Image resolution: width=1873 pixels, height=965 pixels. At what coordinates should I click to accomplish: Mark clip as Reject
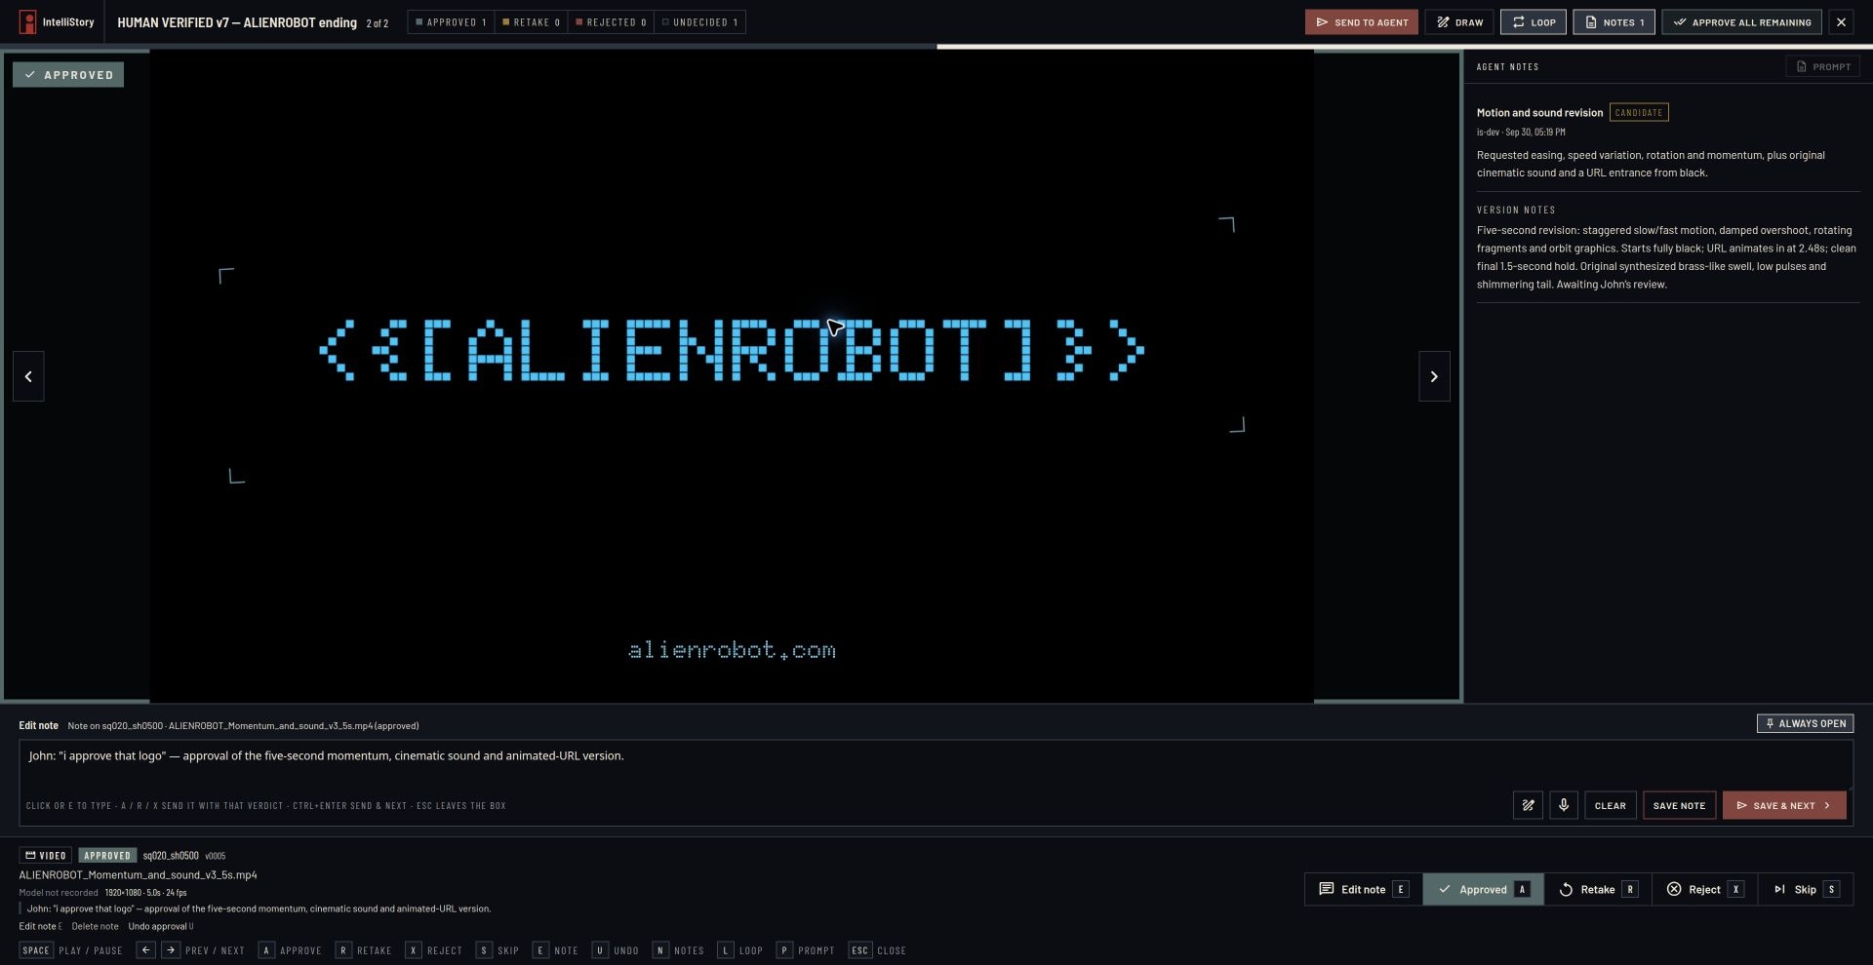pyautogui.click(x=1704, y=889)
